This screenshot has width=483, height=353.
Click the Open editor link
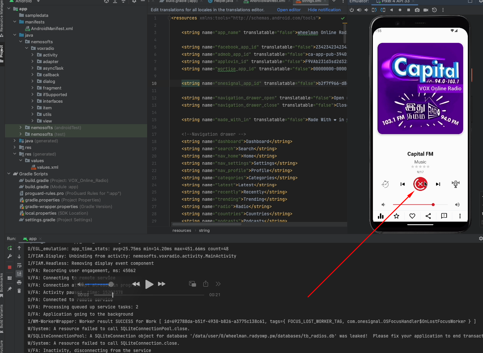[x=289, y=10]
